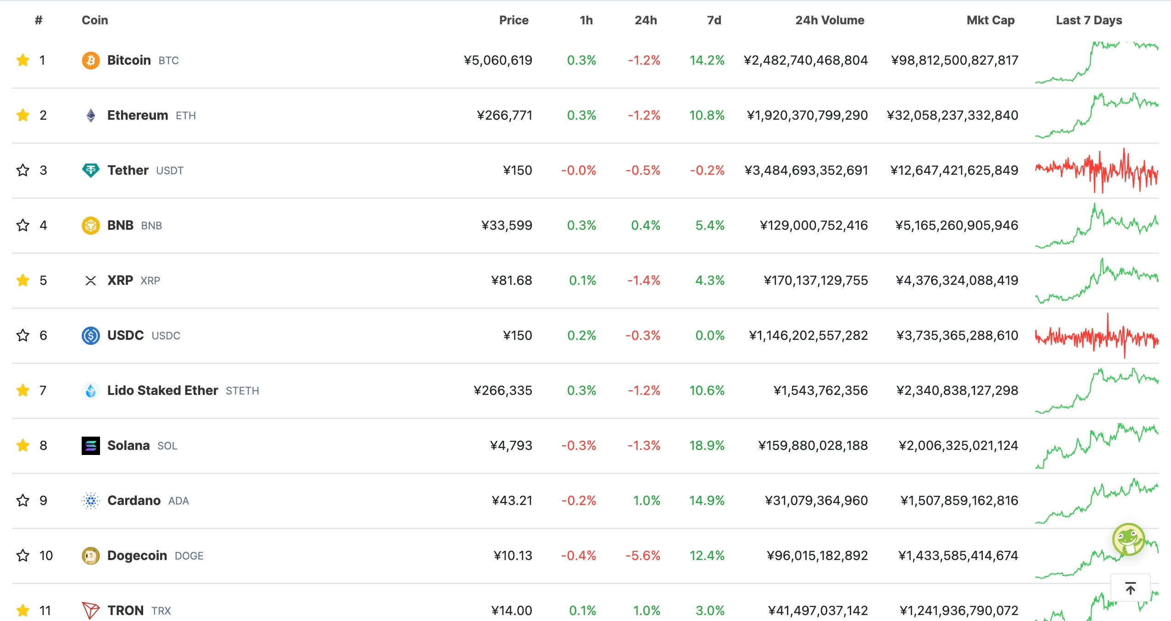Click XRP price ¥81.68

pyautogui.click(x=512, y=280)
